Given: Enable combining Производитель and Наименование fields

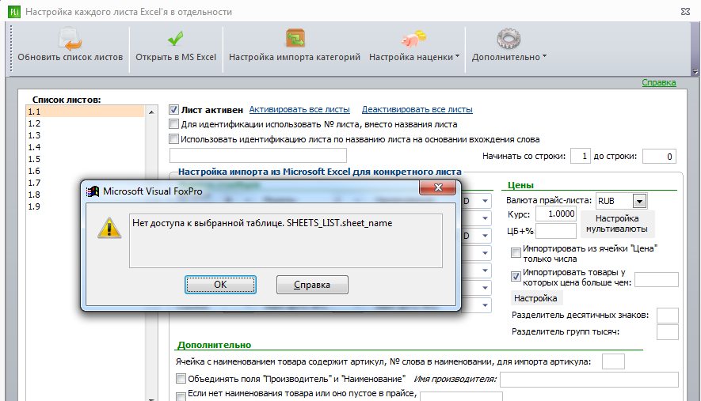Looking at the screenshot, I should [x=181, y=379].
